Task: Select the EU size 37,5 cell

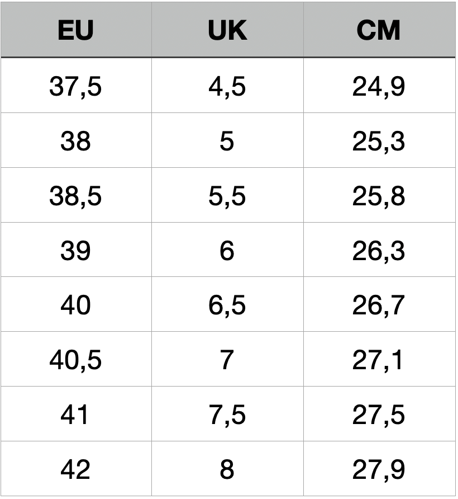Action: [x=75, y=87]
